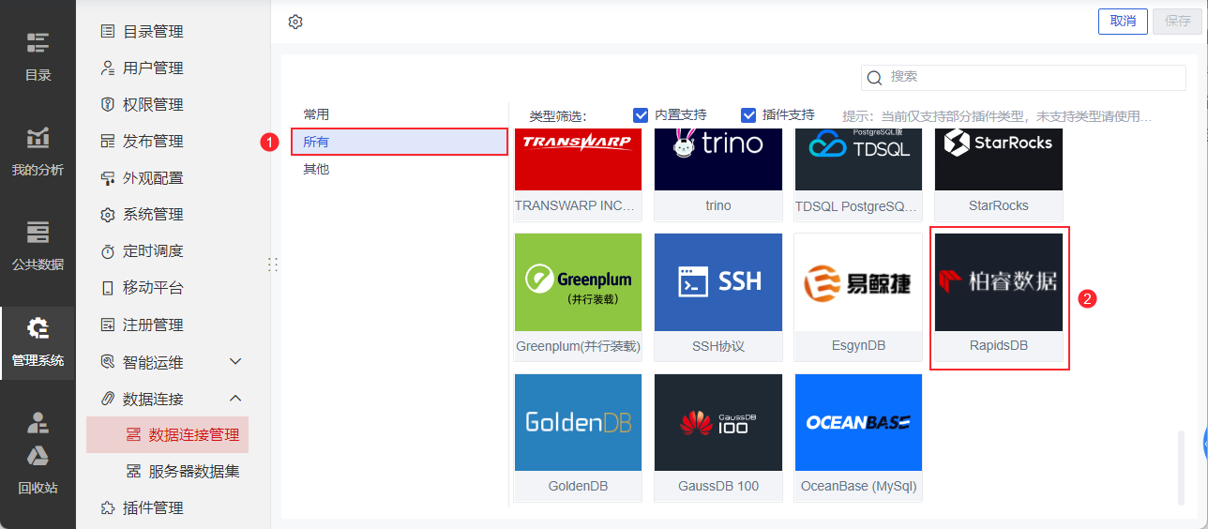This screenshot has width=1208, height=529.
Task: Click the panel splitter drag handle
Action: [273, 264]
